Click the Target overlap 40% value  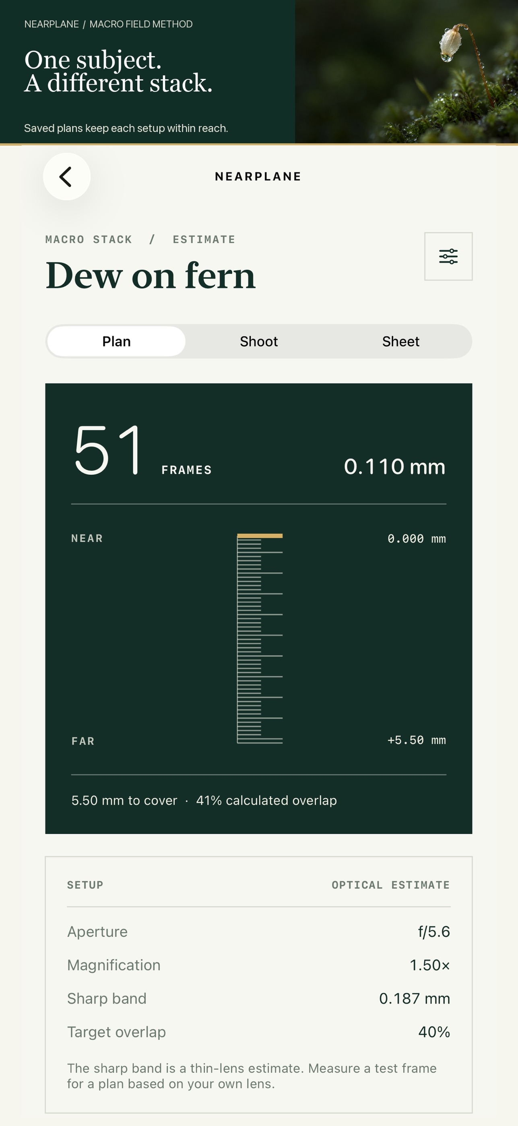click(x=434, y=1032)
